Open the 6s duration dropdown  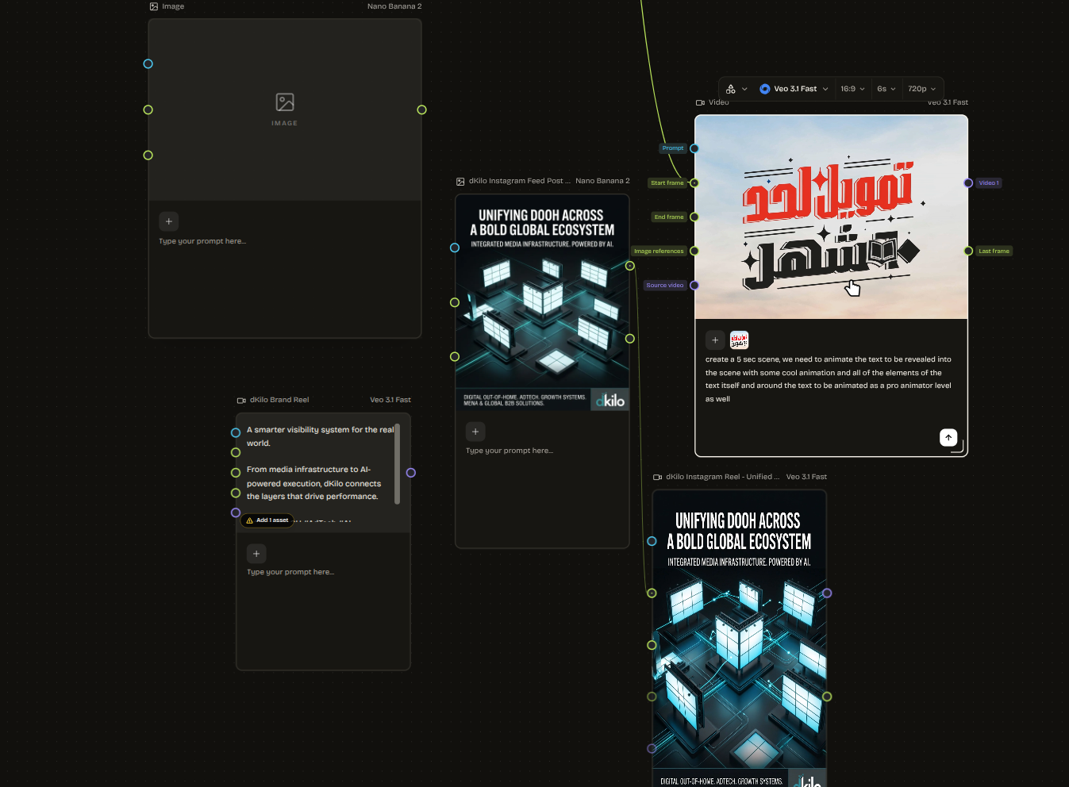(x=886, y=89)
